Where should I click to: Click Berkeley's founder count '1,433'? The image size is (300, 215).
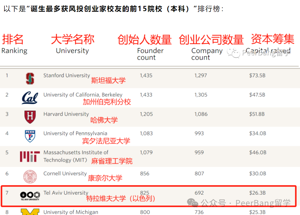[146, 95]
